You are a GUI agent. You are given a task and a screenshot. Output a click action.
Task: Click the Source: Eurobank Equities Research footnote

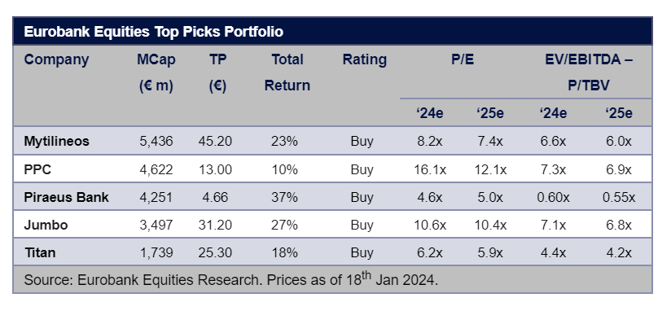(231, 279)
